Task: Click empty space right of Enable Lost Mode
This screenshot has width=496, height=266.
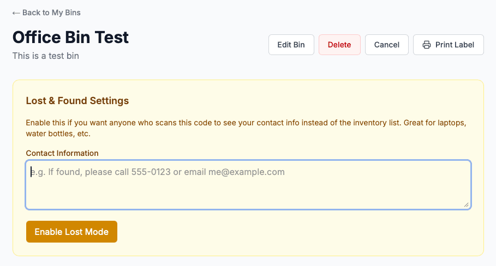Action: click(x=295, y=232)
